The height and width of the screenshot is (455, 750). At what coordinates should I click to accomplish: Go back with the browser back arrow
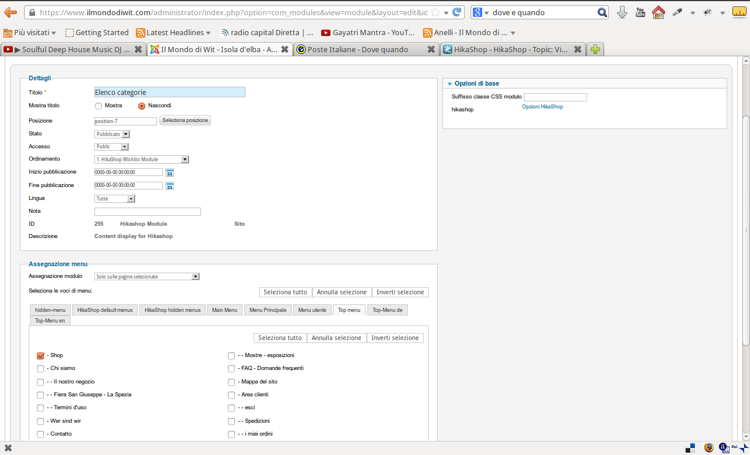(10, 12)
